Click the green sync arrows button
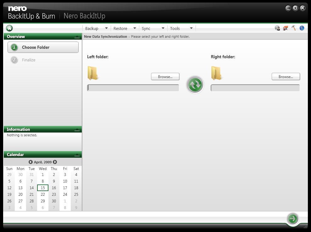Screen dimensions: 311x232 (195, 85)
